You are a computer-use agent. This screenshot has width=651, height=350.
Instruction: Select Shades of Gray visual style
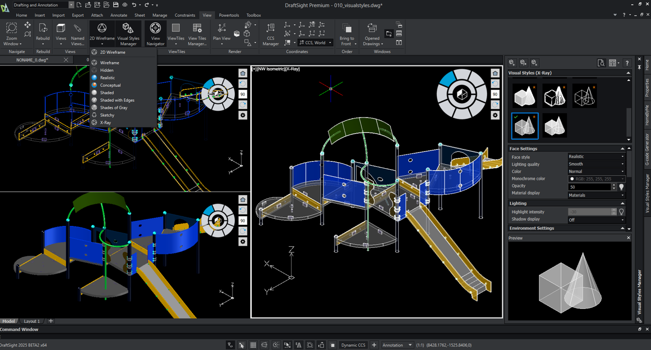pos(114,108)
